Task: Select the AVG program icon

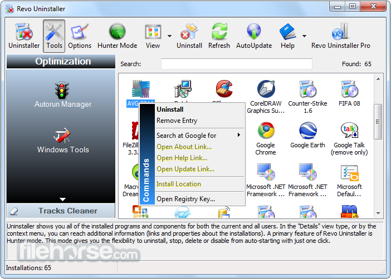Action: point(141,89)
